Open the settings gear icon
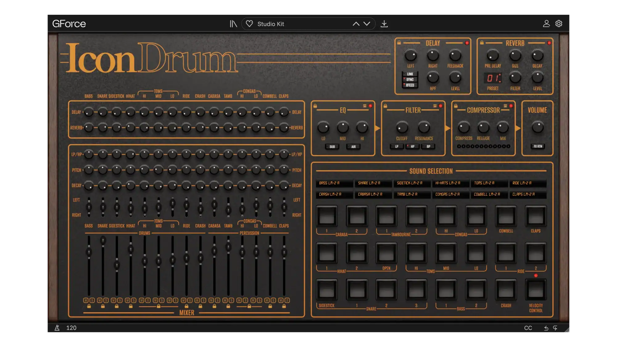Viewport: 617px width, 347px height. pyautogui.click(x=559, y=24)
